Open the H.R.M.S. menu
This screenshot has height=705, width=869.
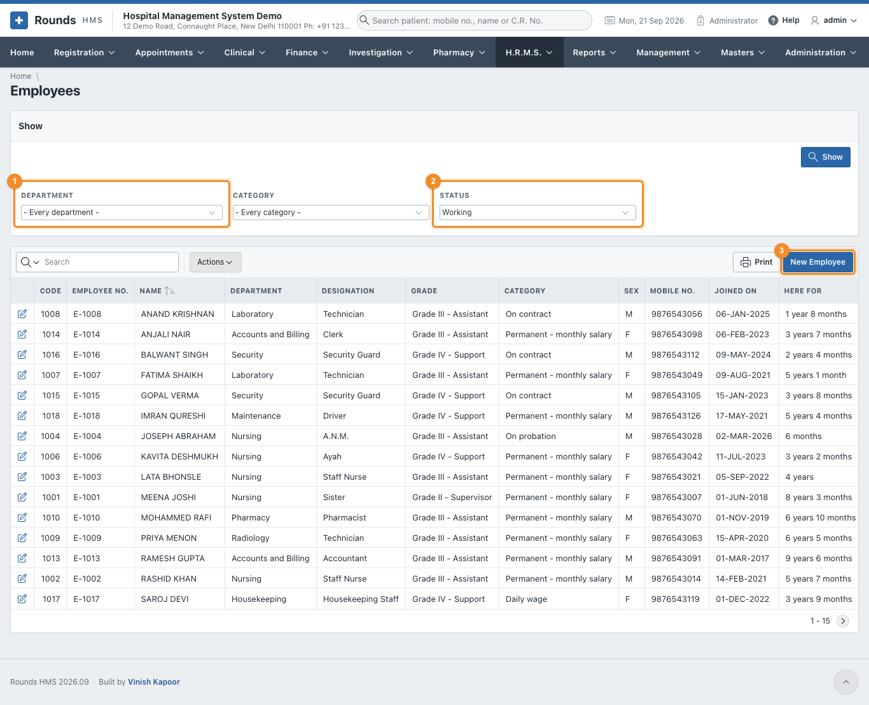(x=529, y=52)
